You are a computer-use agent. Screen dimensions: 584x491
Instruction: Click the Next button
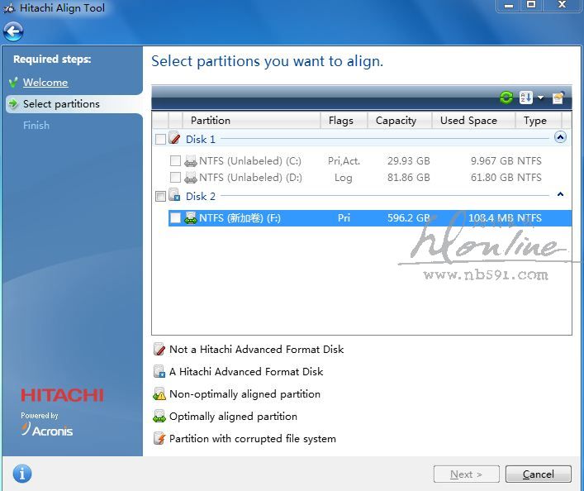pos(467,474)
